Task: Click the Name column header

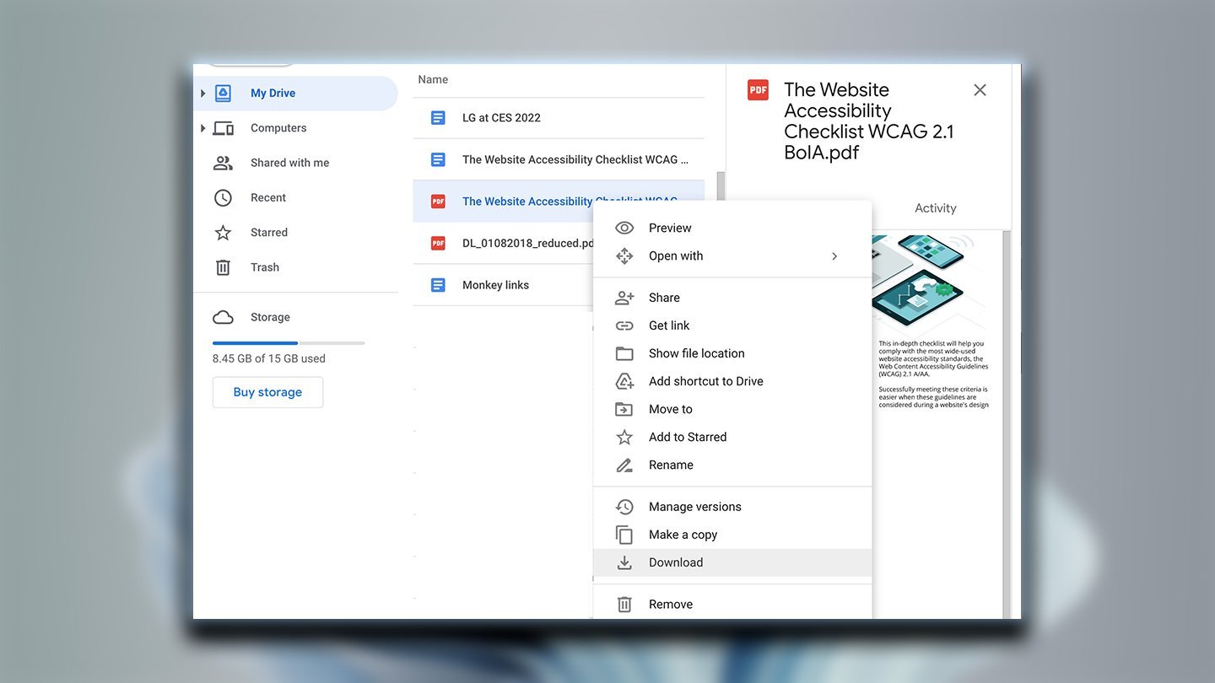Action: click(433, 79)
